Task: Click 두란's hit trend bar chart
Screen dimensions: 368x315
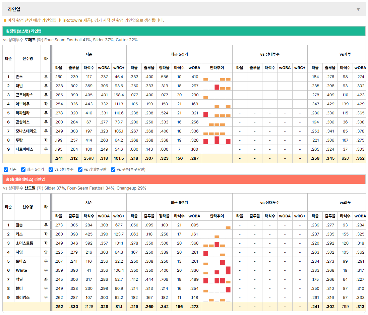Action: [x=217, y=140]
